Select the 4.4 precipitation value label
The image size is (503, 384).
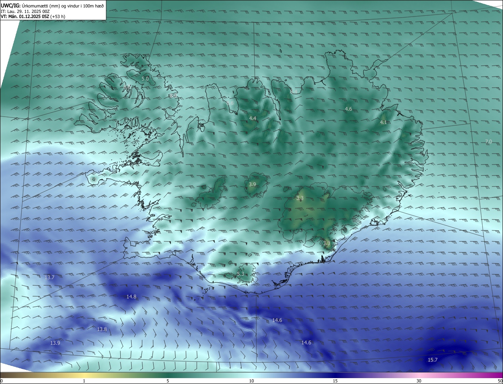[253, 119]
